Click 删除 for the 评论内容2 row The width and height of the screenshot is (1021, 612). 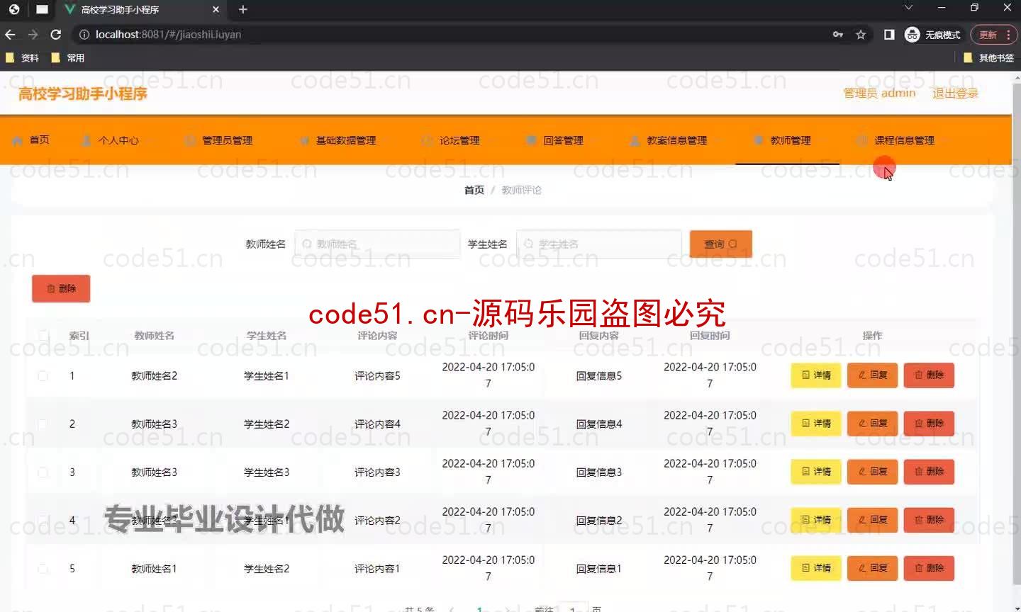tap(929, 520)
